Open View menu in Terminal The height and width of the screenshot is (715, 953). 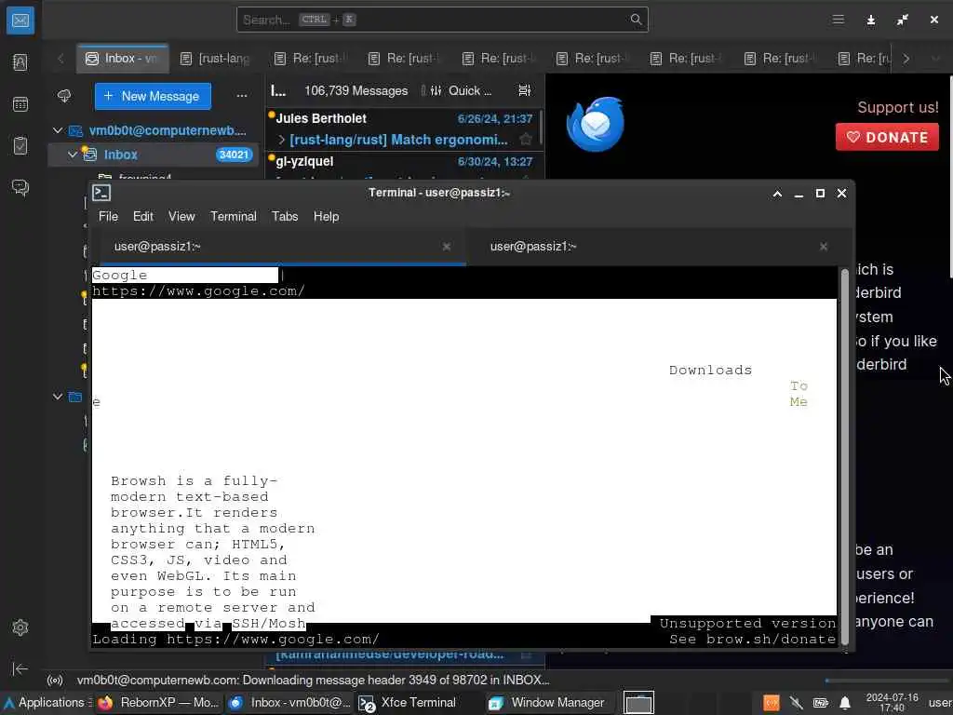click(181, 216)
